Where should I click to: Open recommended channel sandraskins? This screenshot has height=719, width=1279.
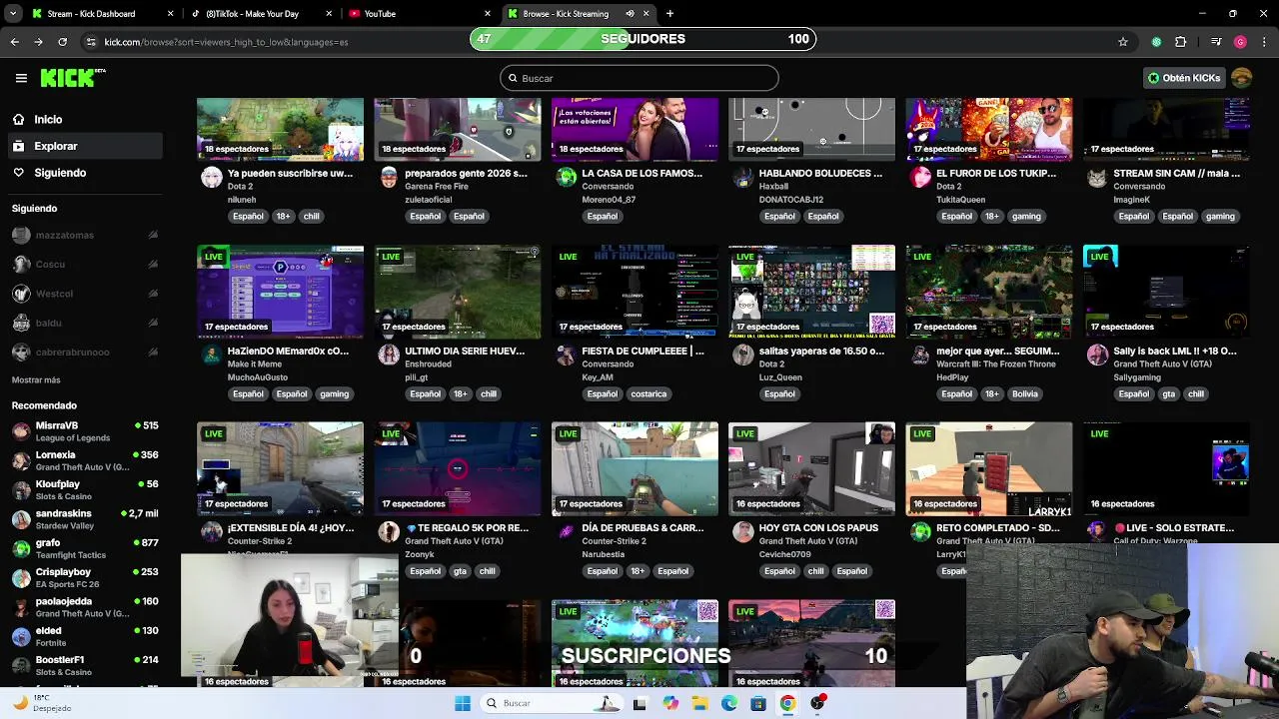pos(84,519)
